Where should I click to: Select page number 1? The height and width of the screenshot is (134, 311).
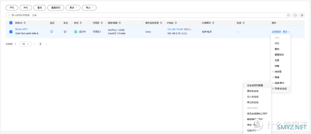tap(40, 44)
